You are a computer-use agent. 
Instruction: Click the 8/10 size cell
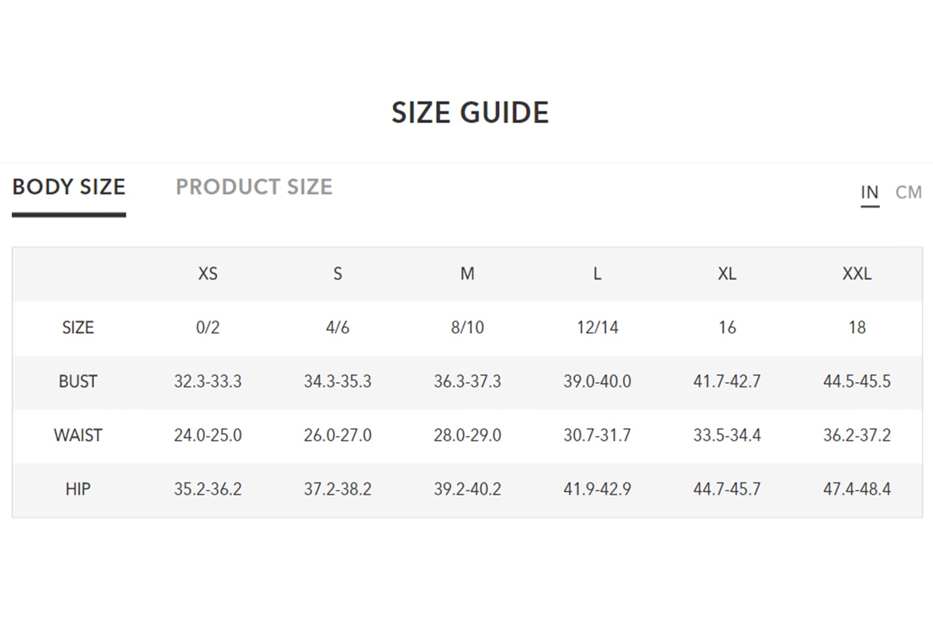(x=468, y=328)
